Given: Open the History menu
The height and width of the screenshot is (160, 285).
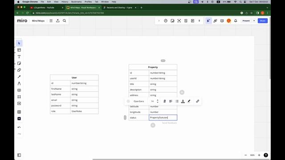Looking at the screenshot, I should click(65, 2).
